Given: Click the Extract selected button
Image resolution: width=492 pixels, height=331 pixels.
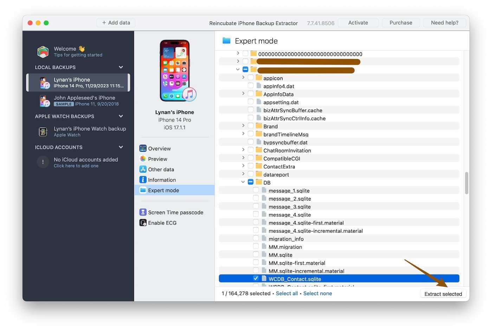Looking at the screenshot, I should [x=443, y=294].
